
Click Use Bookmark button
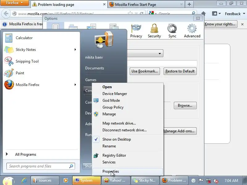(x=144, y=71)
